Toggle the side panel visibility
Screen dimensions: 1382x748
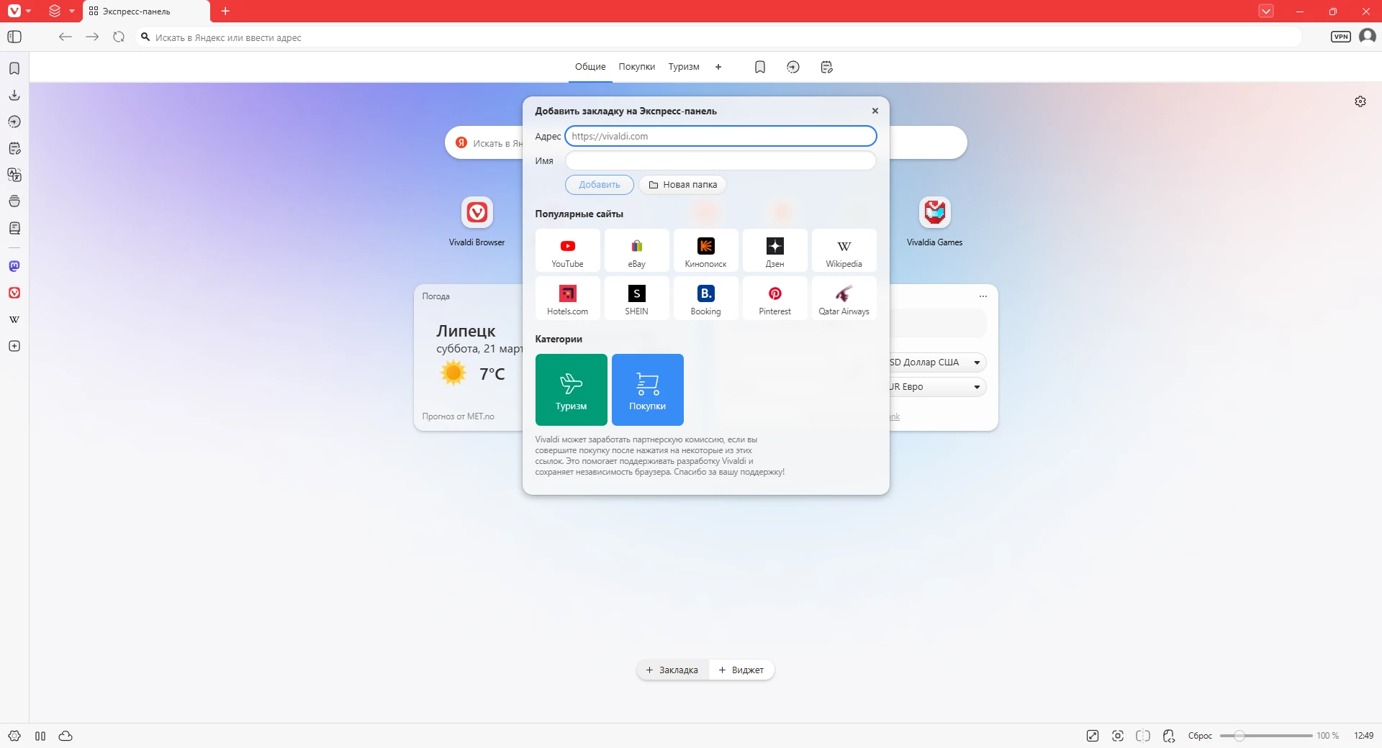(x=14, y=37)
